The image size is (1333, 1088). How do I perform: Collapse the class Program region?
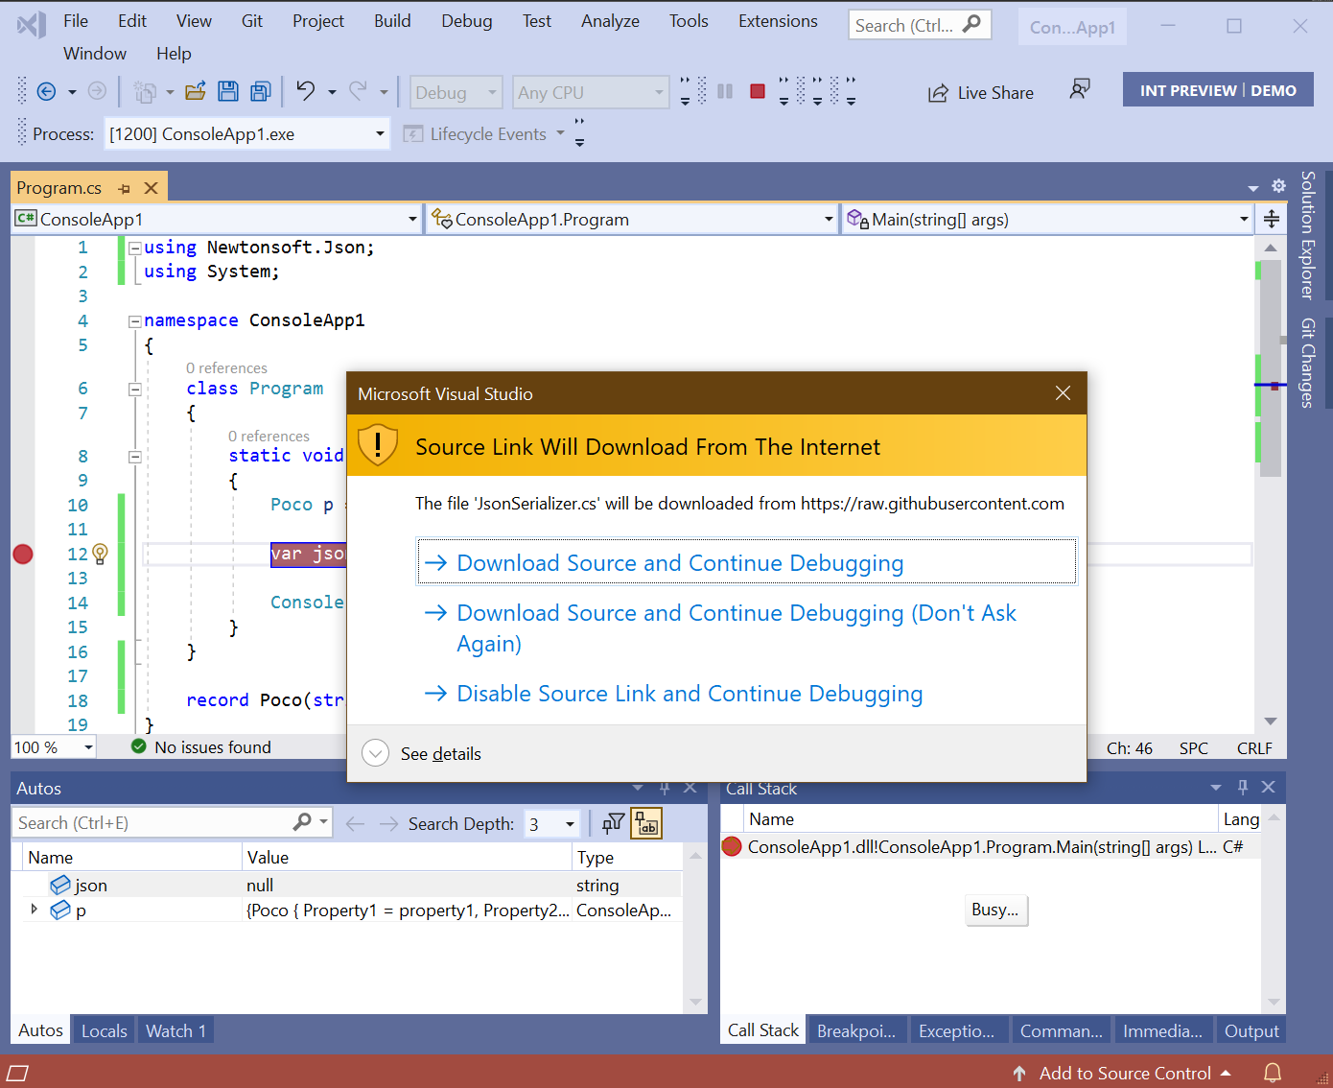(135, 390)
